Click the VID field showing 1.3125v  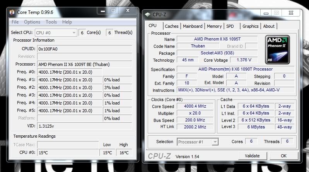[84, 126]
